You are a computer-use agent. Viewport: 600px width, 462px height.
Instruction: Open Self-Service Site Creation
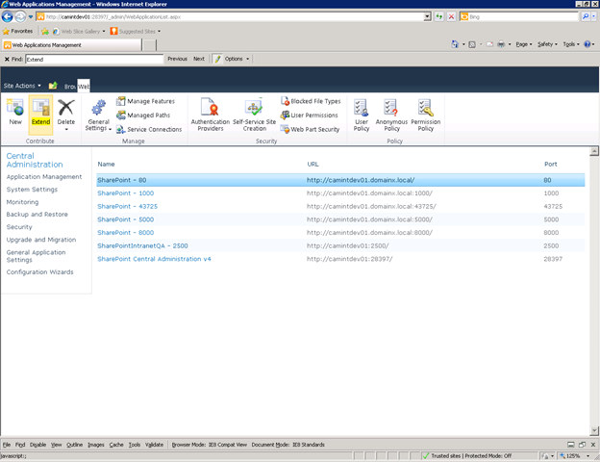[254, 115]
